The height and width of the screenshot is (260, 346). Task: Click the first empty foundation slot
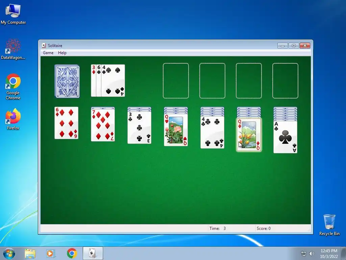pyautogui.click(x=176, y=81)
